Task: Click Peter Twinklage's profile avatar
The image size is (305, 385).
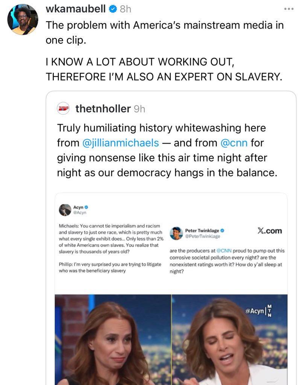Action: [176, 233]
